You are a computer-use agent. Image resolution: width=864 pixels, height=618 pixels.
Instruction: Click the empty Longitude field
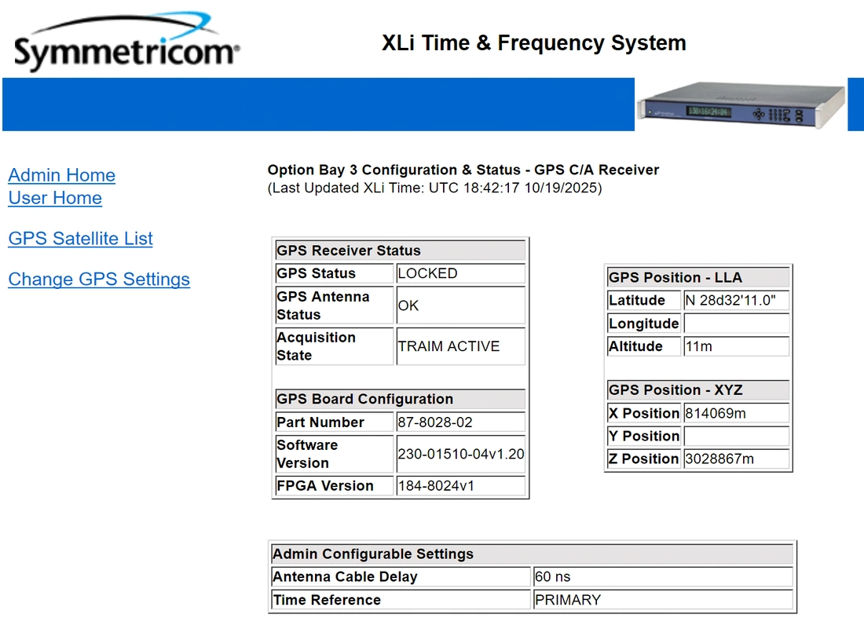coord(736,324)
